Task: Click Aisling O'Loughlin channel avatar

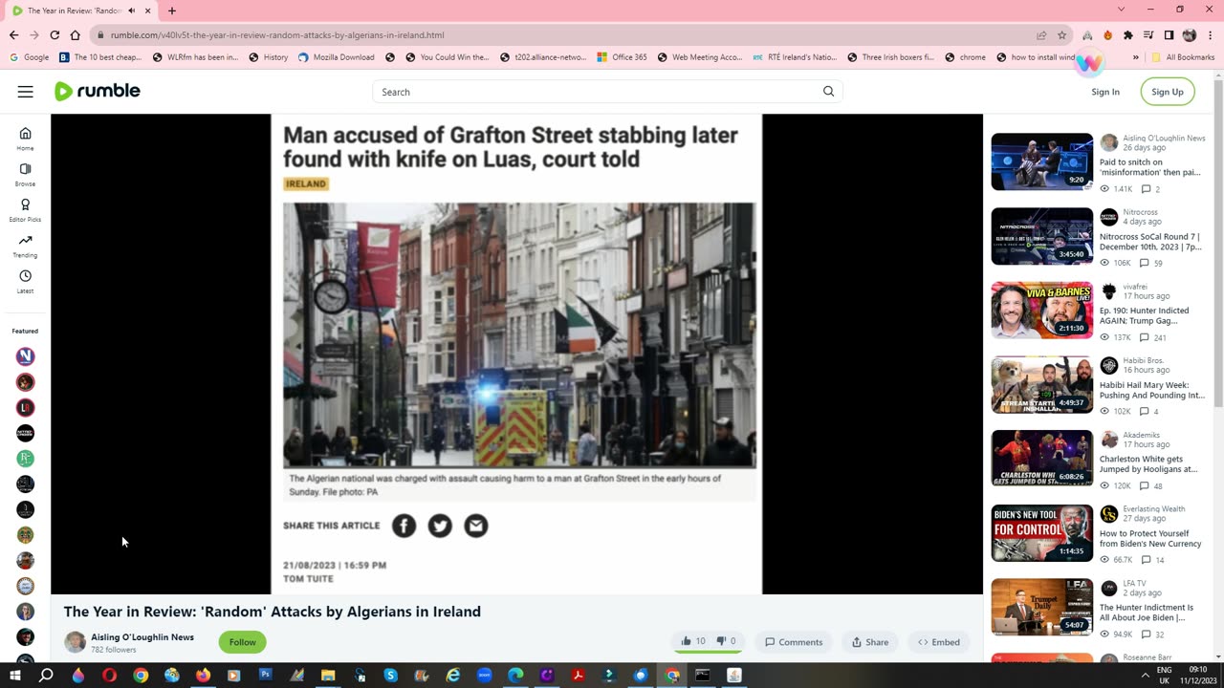Action: click(x=75, y=642)
